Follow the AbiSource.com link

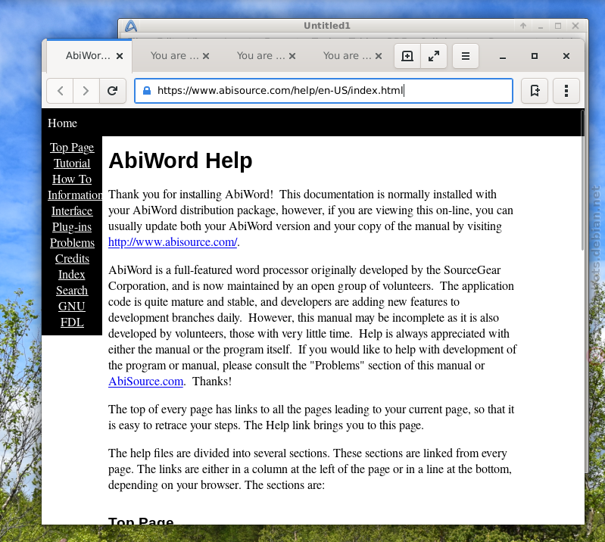point(145,381)
